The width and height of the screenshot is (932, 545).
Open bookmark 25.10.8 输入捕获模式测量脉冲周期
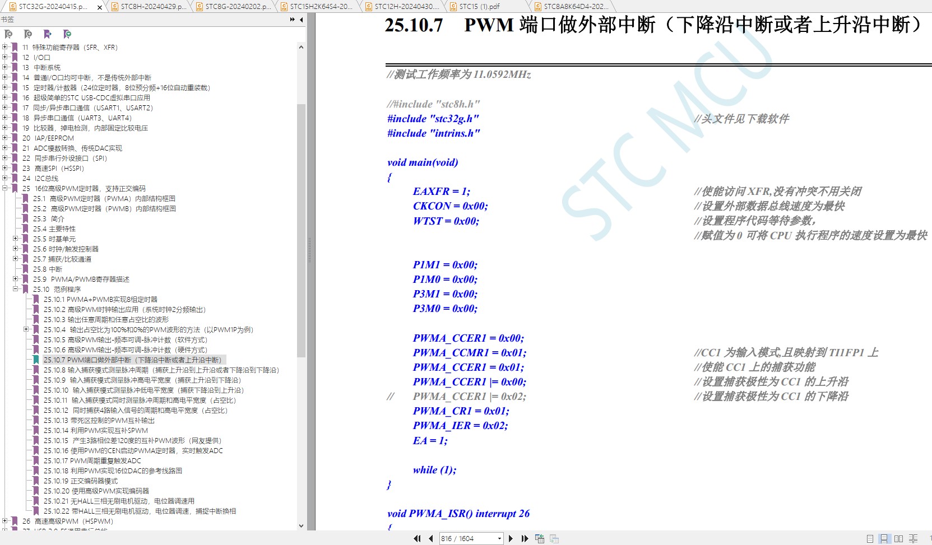[x=161, y=370]
